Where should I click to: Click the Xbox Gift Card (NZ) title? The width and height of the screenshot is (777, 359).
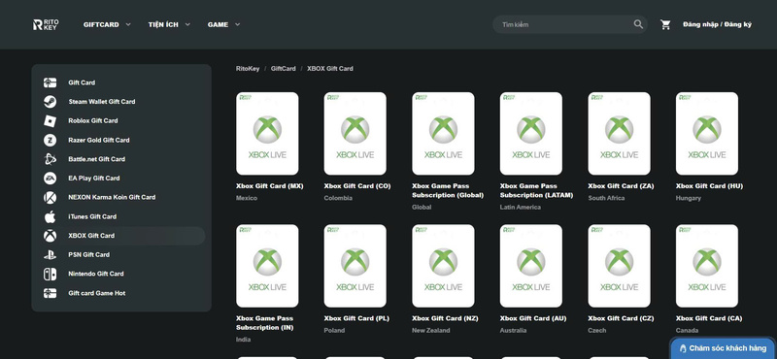445,318
